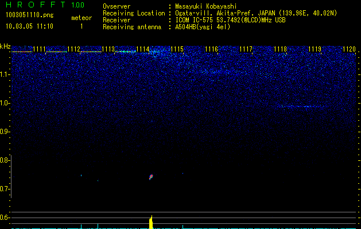
Task: Click the 'Receiving antenna' label
Action: tap(132, 27)
